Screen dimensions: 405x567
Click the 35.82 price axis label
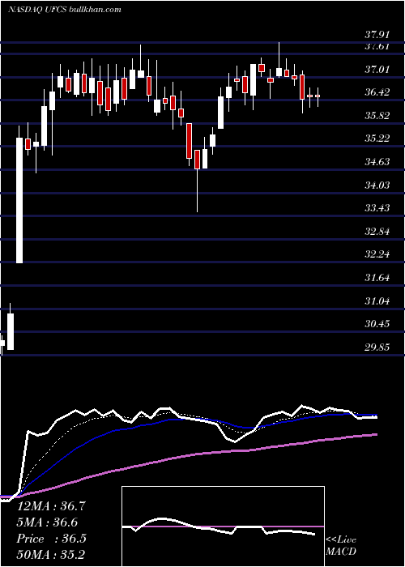(x=377, y=116)
